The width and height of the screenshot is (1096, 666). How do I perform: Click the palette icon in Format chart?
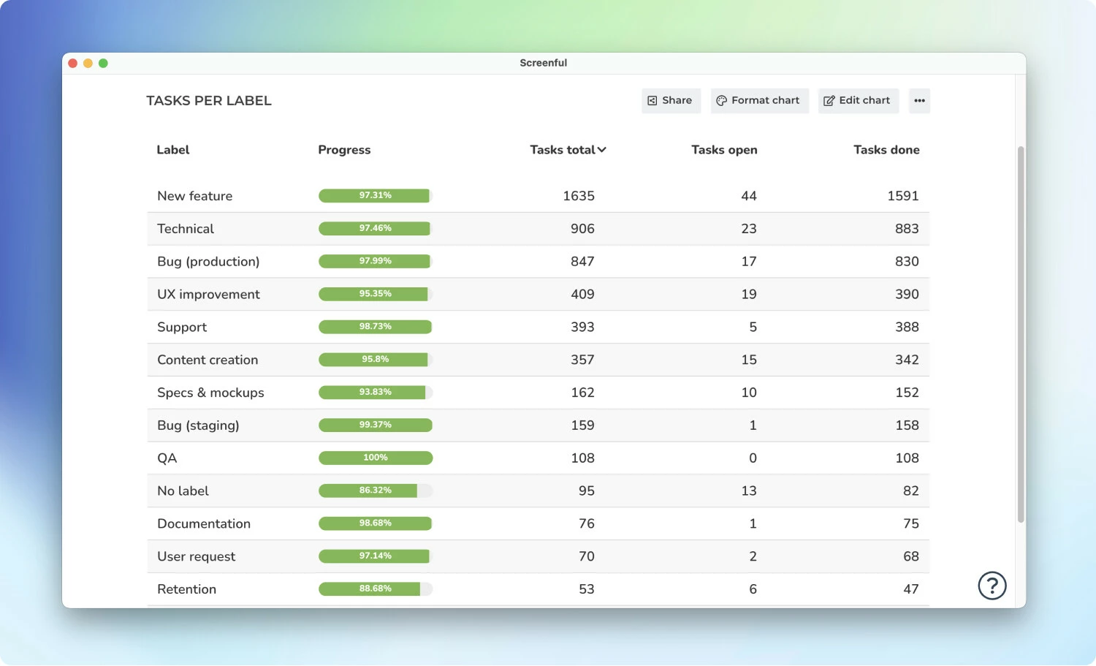tap(722, 101)
